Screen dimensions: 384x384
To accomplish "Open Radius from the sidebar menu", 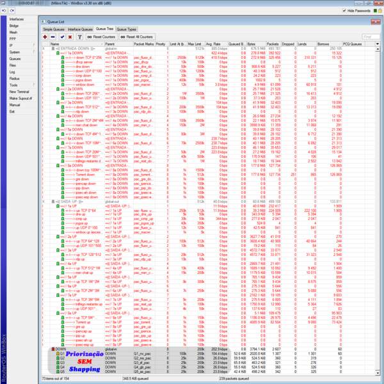I will coord(14,79).
